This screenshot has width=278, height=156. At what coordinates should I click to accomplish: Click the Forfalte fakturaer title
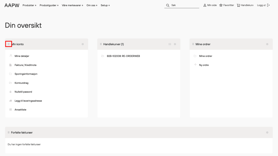tap(22, 132)
